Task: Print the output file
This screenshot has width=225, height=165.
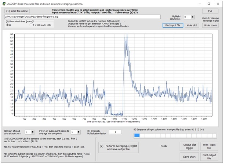Action: click(x=209, y=157)
